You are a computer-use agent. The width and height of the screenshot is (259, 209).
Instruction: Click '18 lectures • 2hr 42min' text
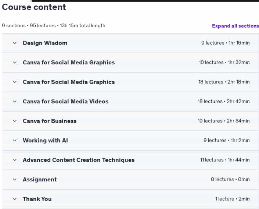tap(224, 102)
